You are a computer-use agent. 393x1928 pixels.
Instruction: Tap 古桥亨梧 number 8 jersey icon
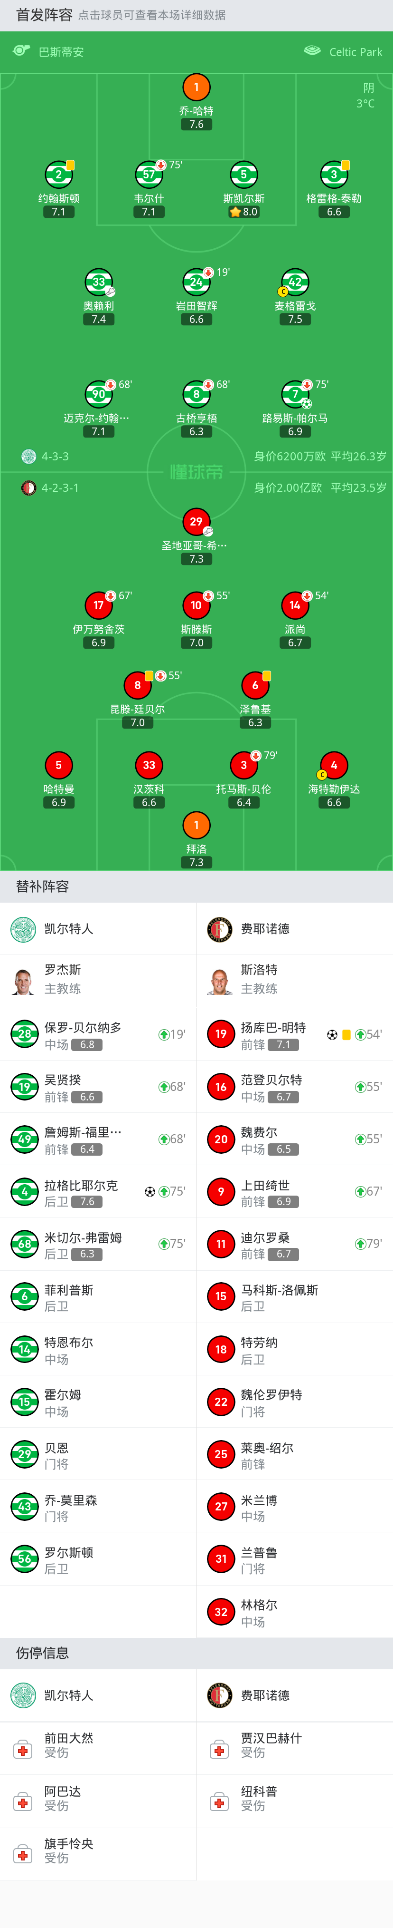[x=196, y=394]
